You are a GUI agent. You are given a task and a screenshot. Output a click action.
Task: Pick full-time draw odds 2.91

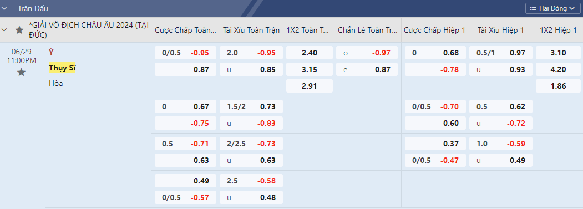[310, 86]
